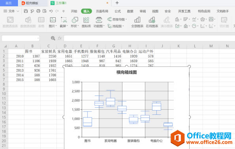This screenshot has height=149, width=235.
Task: Switch to the 开始 ribbon tab
Action: tap(74, 11)
